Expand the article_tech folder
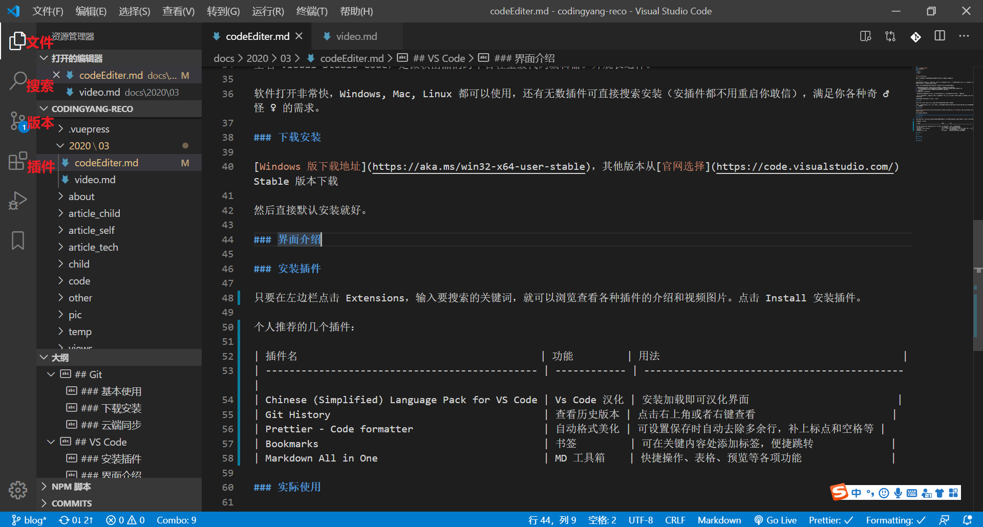 click(x=120, y=247)
